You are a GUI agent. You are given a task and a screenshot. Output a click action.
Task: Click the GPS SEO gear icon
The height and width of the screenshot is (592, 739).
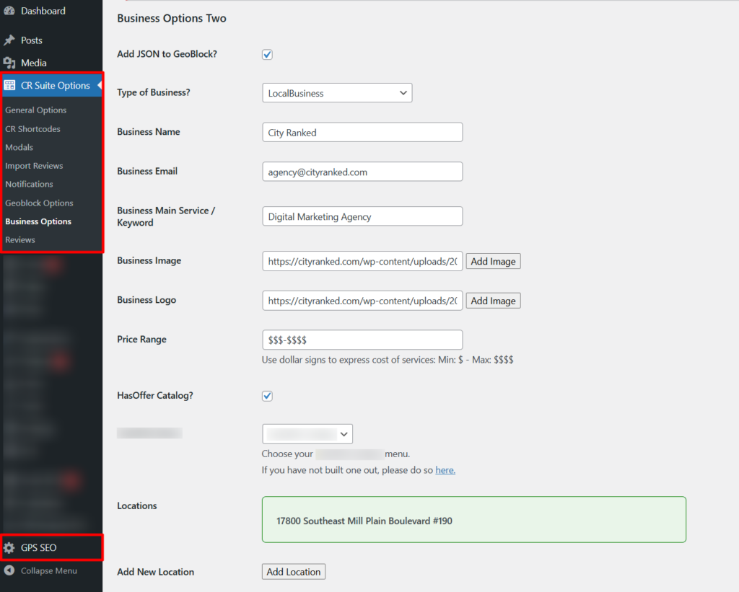[9, 548]
